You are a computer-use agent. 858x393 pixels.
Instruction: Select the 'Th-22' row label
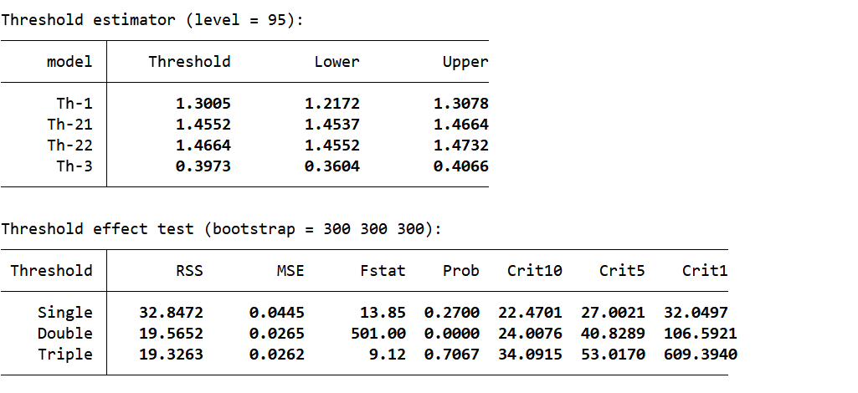click(69, 145)
